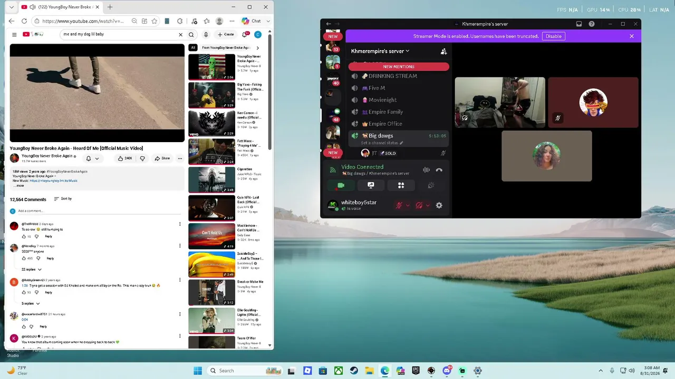The width and height of the screenshot is (675, 379).
Task: Open the Sort by comments dropdown
Action: pos(63,199)
